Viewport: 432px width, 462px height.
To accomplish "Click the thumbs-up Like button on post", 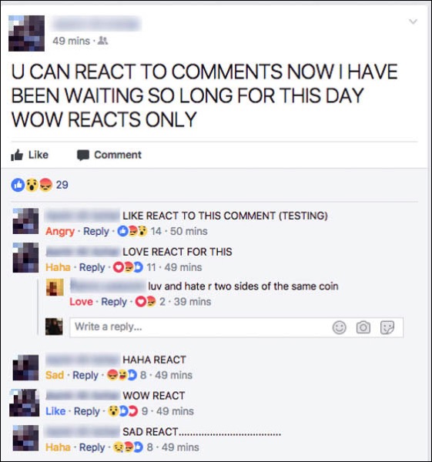I will tap(29, 155).
